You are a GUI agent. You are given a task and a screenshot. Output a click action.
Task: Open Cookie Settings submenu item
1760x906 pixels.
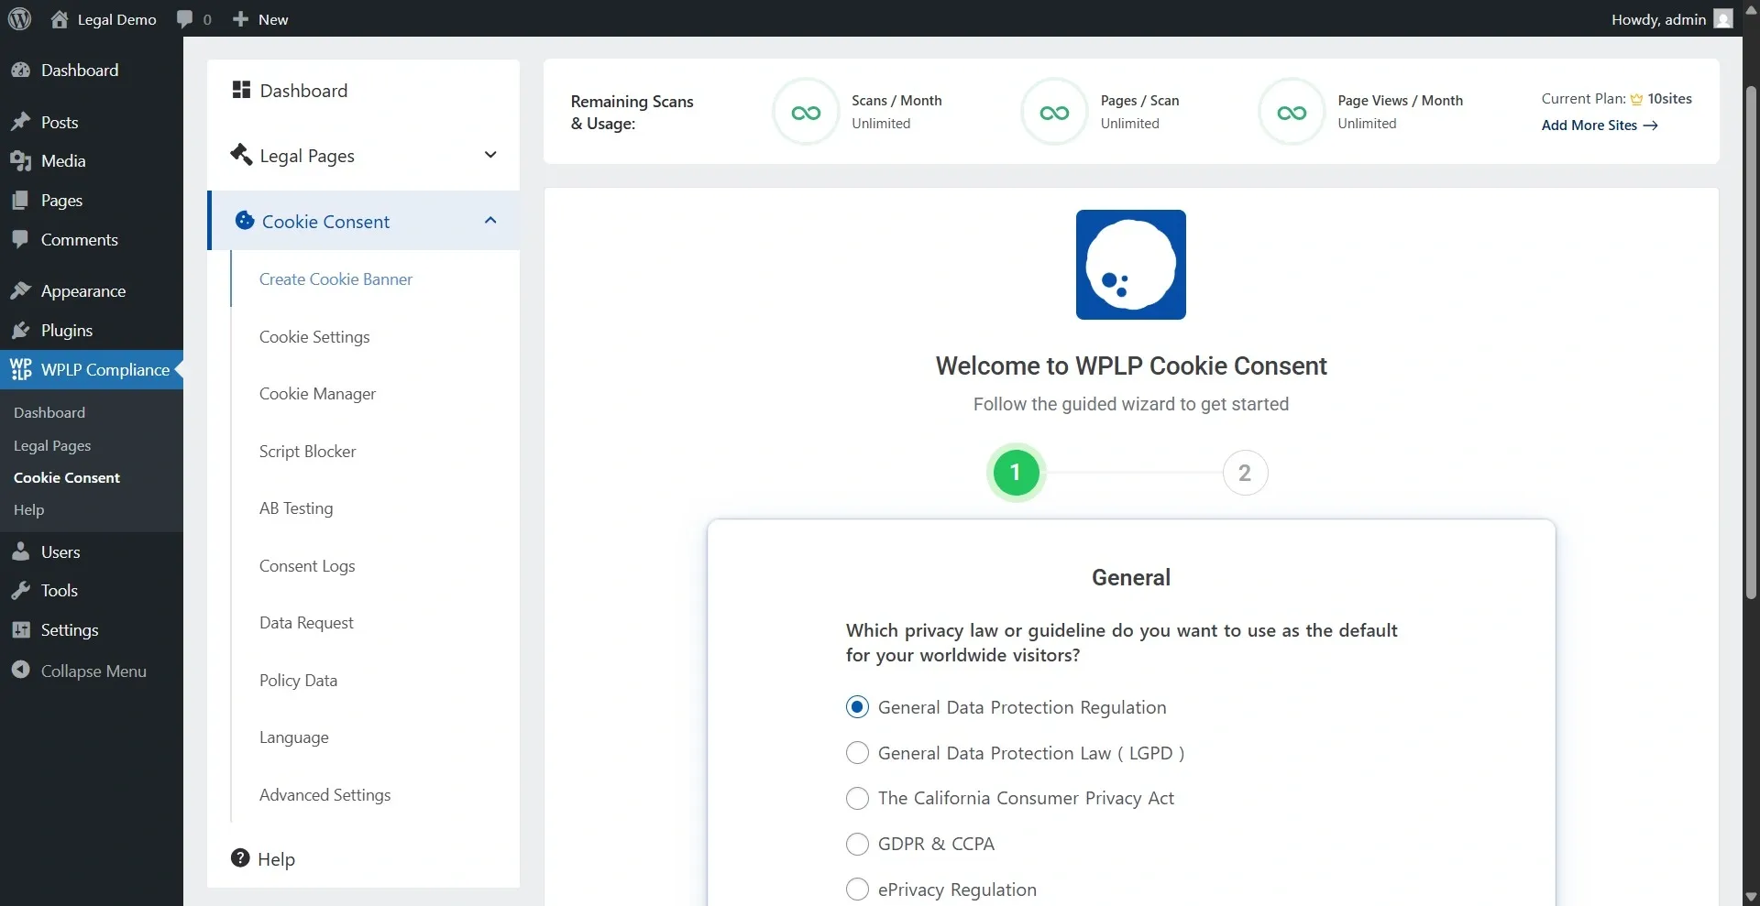(x=314, y=337)
